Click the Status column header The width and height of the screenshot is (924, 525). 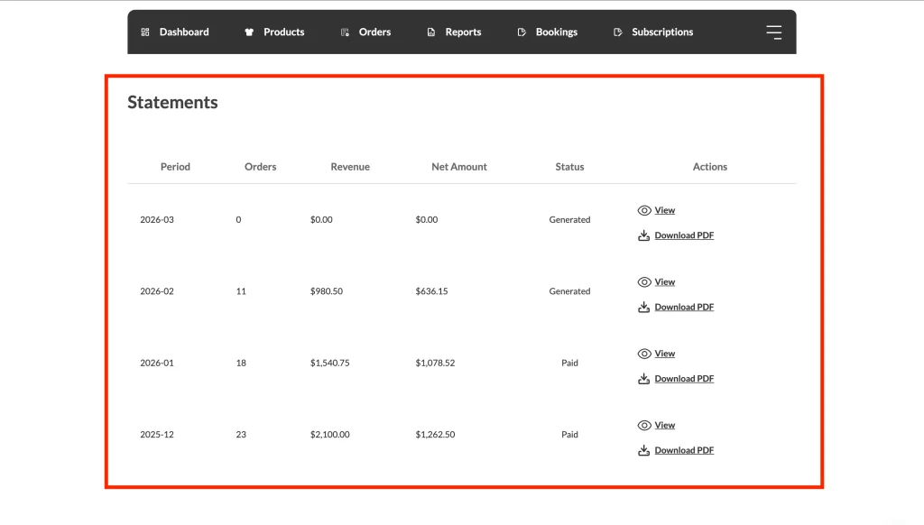(x=570, y=167)
